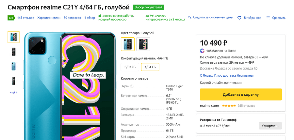Add to favorites with heart icon
This screenshot has height=140, width=294.
point(239,18)
